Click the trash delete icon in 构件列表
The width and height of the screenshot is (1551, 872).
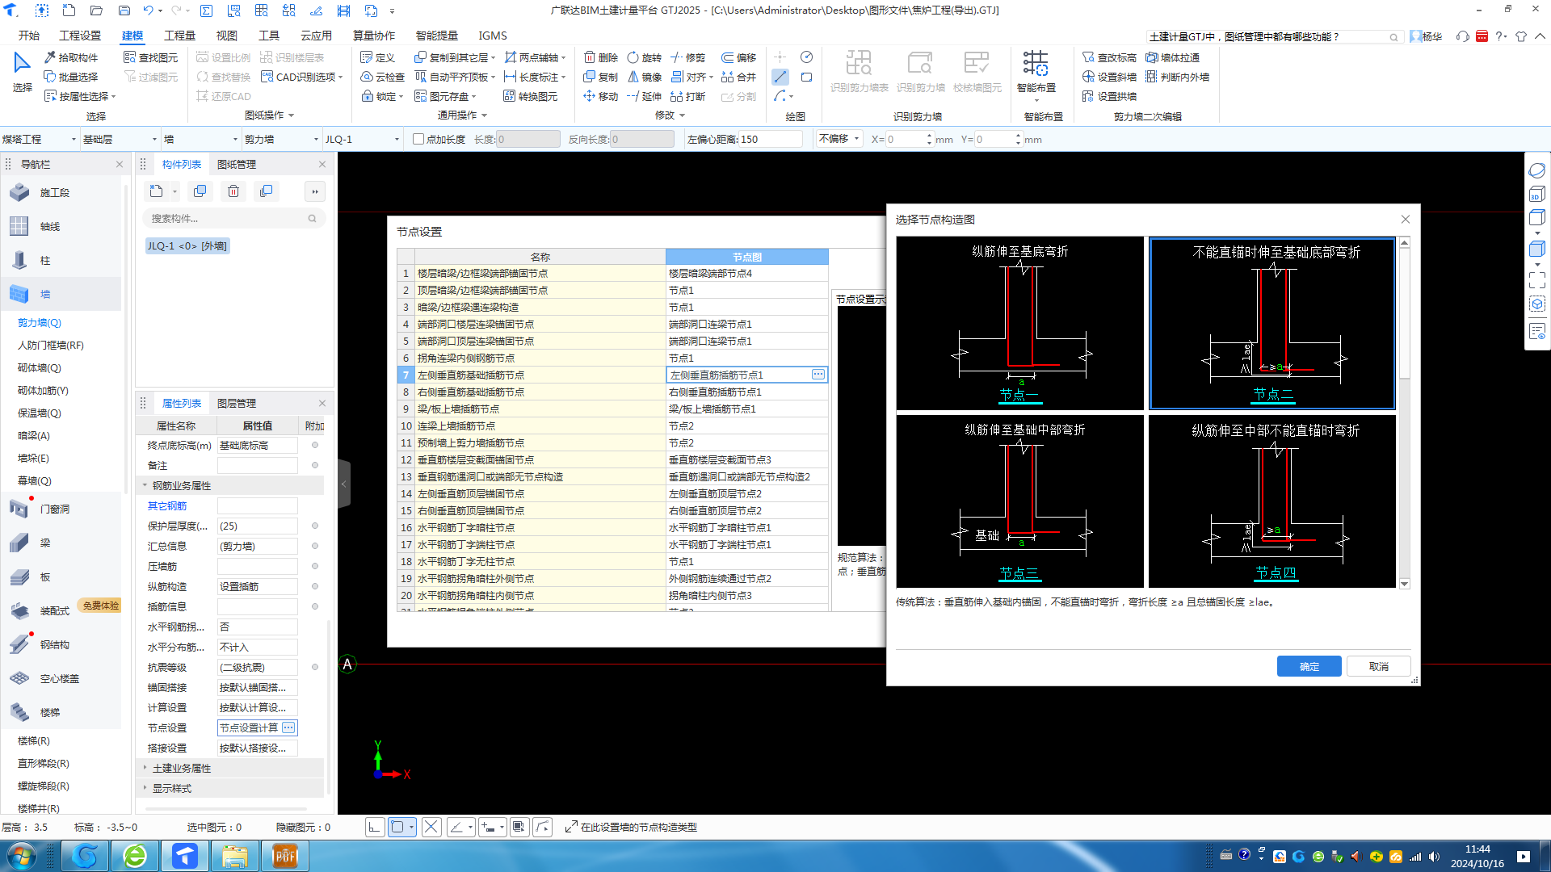233,191
